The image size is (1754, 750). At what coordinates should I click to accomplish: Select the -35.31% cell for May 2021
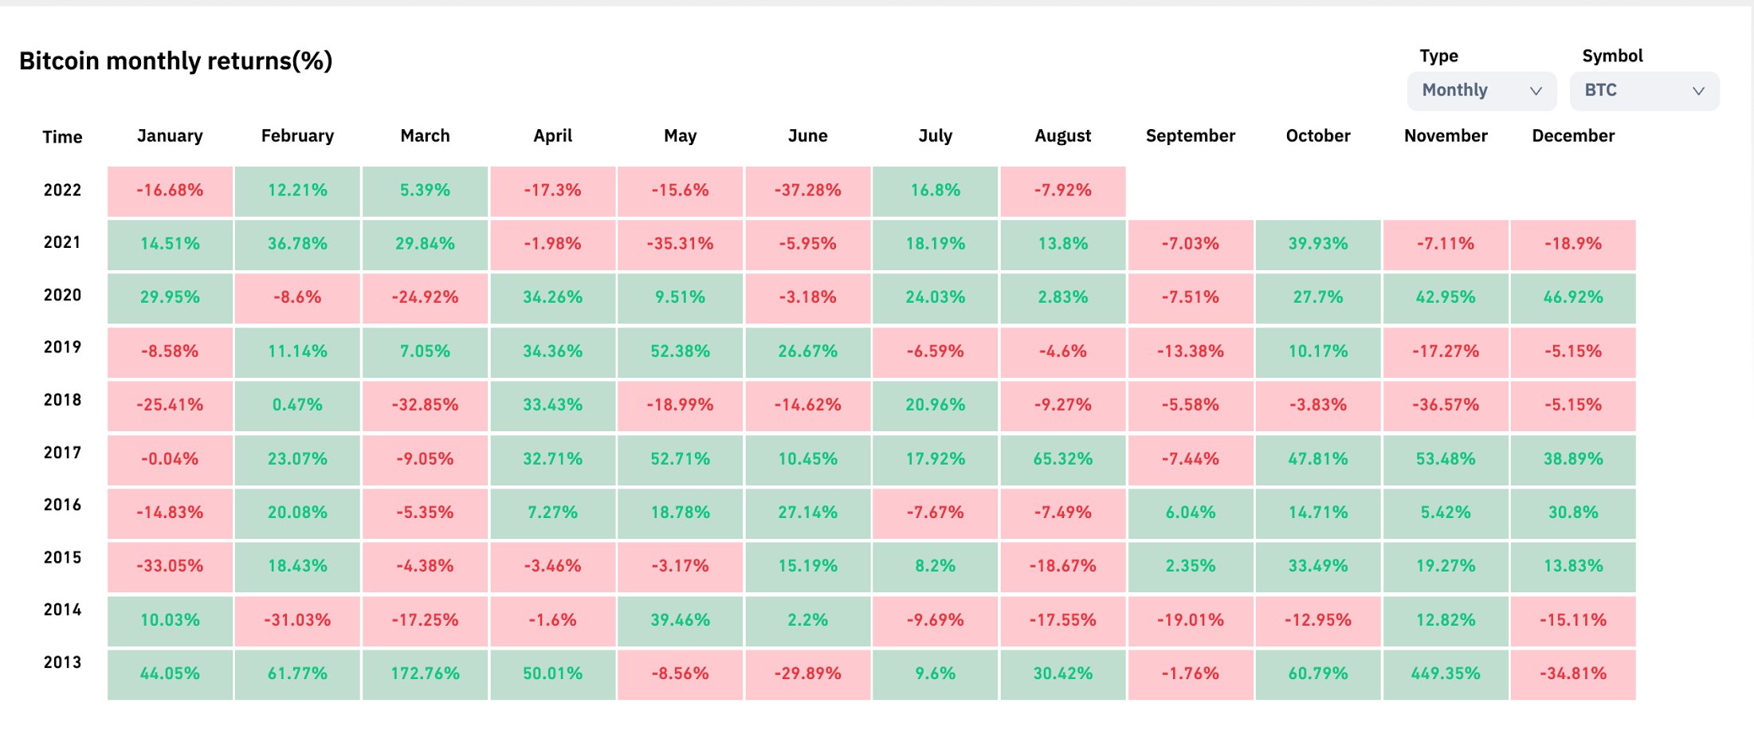pyautogui.click(x=680, y=245)
